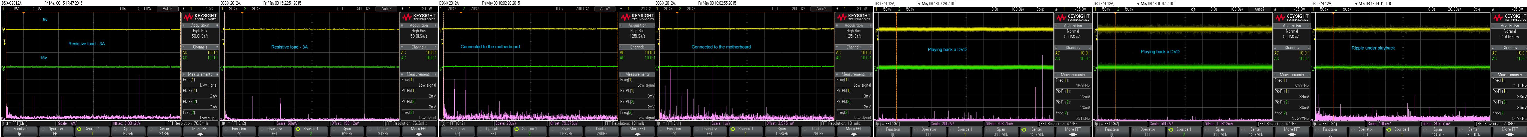The width and height of the screenshot is (1527, 137).
Task: Click the Source 1 knob icon beside Span 625Hz
Action: (79, 129)
